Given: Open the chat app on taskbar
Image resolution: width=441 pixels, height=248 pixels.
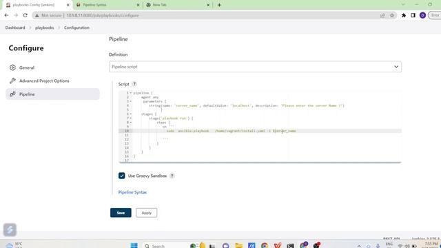Looking at the screenshot, I should (x=225, y=245).
